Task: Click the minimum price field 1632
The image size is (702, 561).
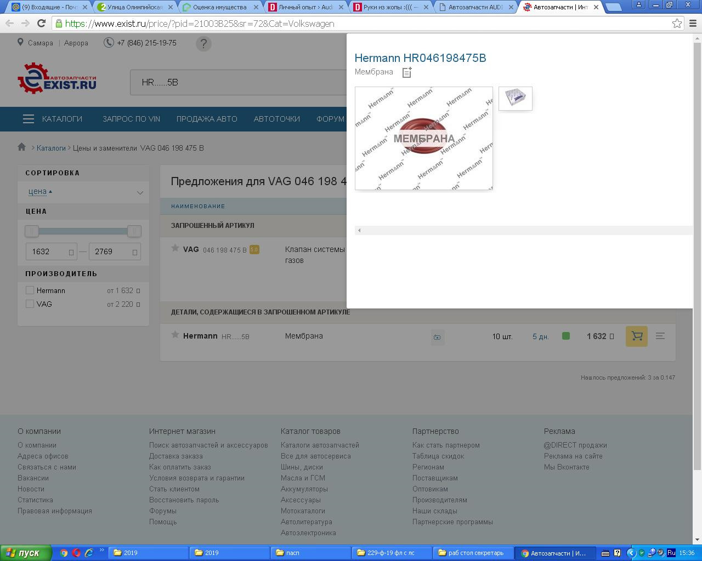Action: tap(51, 251)
